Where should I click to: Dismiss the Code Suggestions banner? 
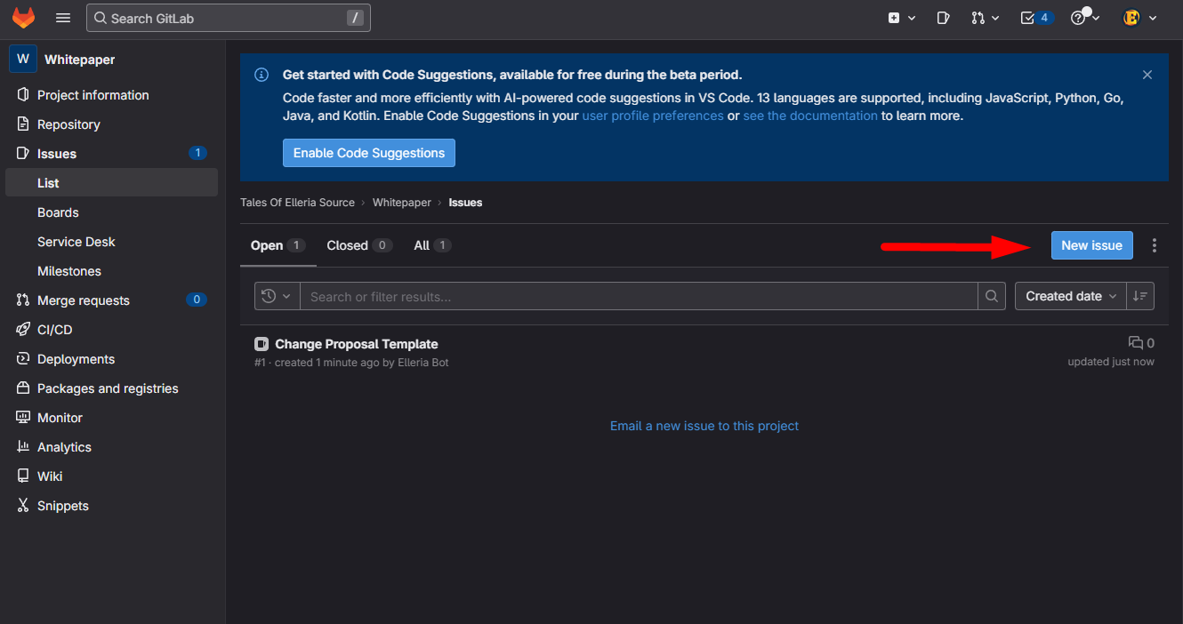(1147, 75)
